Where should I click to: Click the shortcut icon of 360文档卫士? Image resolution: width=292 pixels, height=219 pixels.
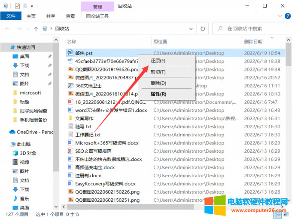[x=70, y=86]
